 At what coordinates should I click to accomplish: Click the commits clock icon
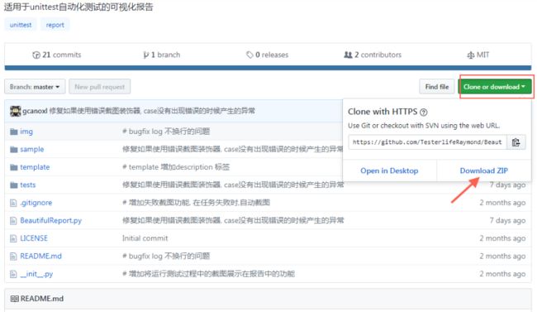[36, 55]
